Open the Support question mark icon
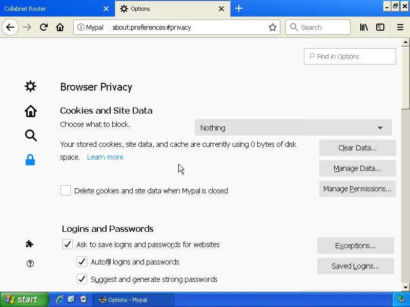This screenshot has width=410, height=307. 30,264
